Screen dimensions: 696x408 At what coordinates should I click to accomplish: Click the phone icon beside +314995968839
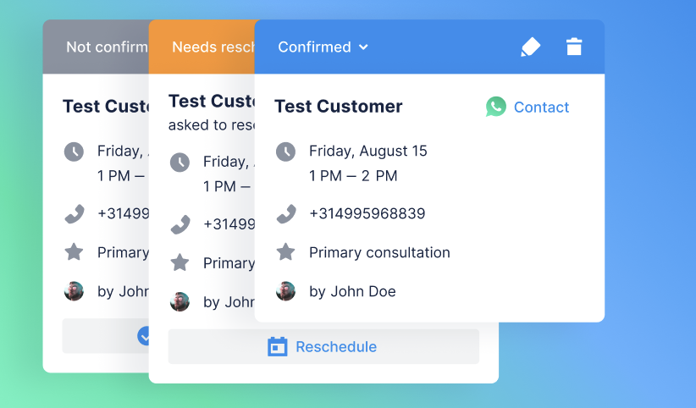(x=286, y=214)
